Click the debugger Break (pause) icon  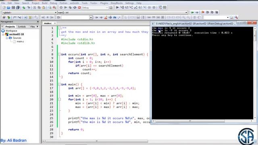pos(150,7)
